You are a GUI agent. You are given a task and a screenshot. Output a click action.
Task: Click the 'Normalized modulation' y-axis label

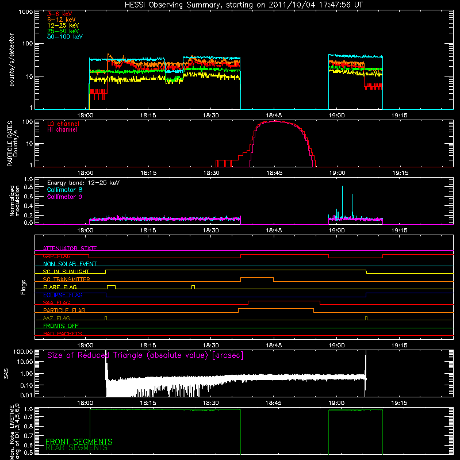pos(14,201)
